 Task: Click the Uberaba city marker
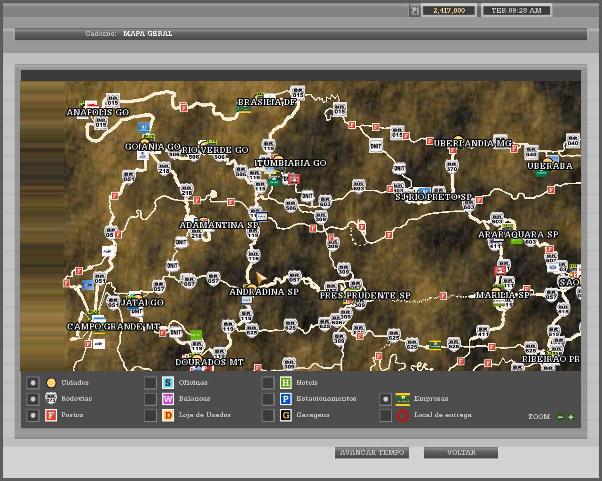tap(547, 162)
